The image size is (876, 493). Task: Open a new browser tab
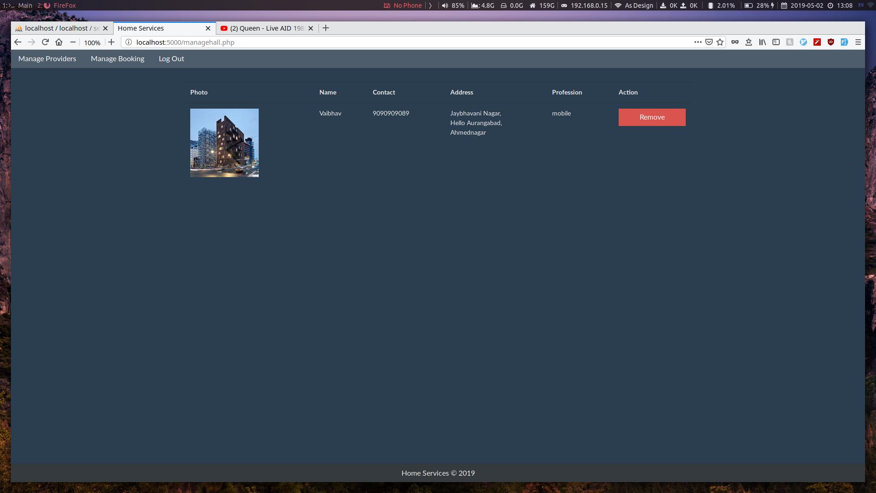tap(326, 28)
